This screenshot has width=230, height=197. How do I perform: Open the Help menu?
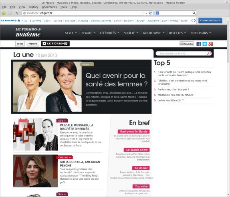(x=73, y=7)
